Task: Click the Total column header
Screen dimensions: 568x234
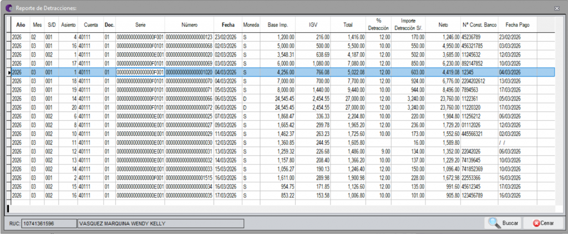Action: [348, 25]
